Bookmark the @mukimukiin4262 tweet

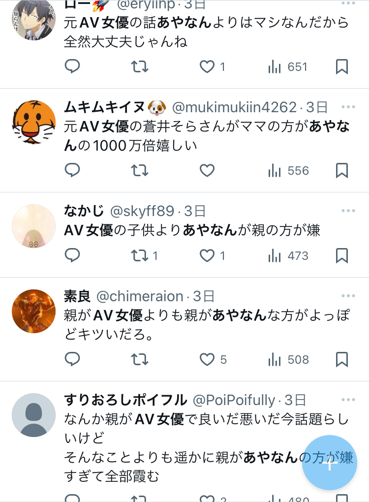coord(342,170)
